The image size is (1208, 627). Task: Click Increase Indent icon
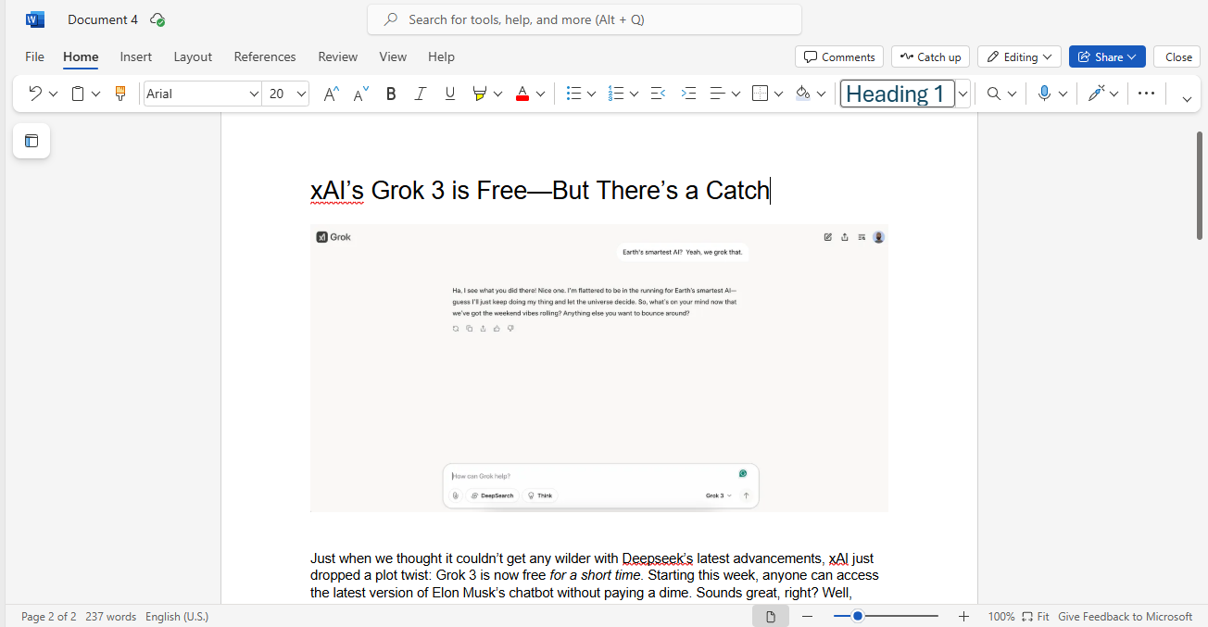(x=688, y=94)
